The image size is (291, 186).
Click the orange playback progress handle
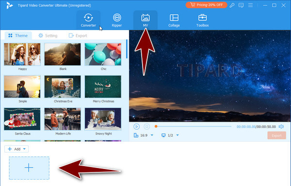(x=156, y=126)
